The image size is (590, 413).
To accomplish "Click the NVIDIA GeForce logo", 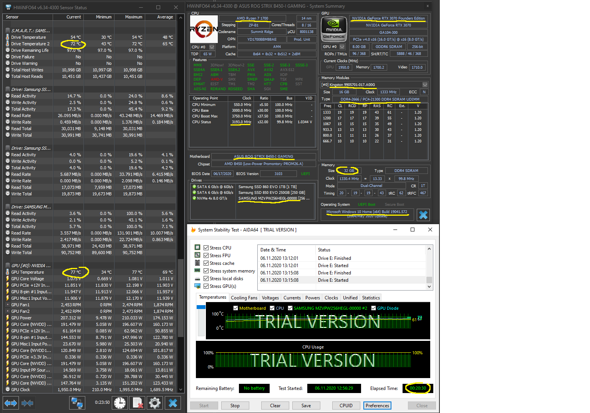I will click(334, 29).
